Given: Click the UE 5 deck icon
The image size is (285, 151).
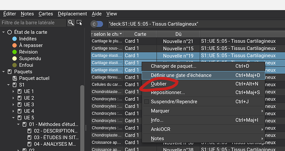Looking at the screenshot, I should 19,118.
